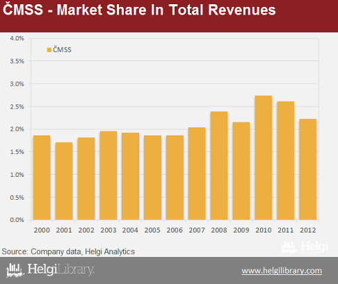The height and width of the screenshot is (284, 338).
Task: Select the 2009 bar
Action: click(x=241, y=171)
